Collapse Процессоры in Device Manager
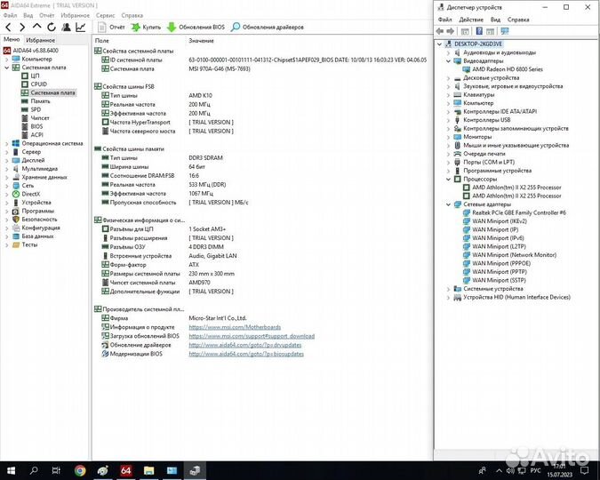 pos(449,180)
